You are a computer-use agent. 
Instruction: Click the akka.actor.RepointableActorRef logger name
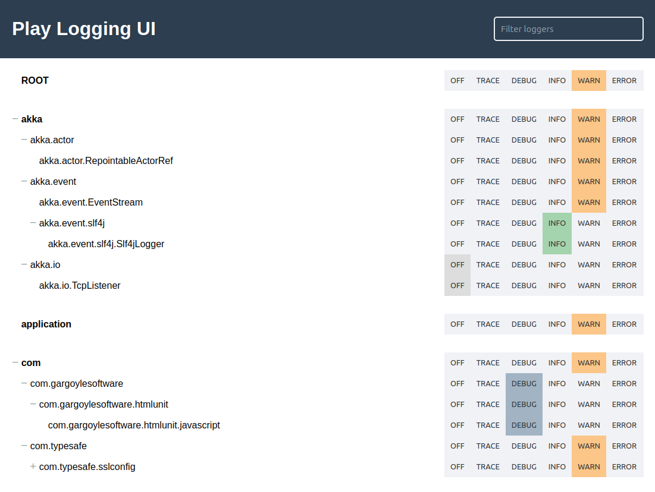point(106,161)
